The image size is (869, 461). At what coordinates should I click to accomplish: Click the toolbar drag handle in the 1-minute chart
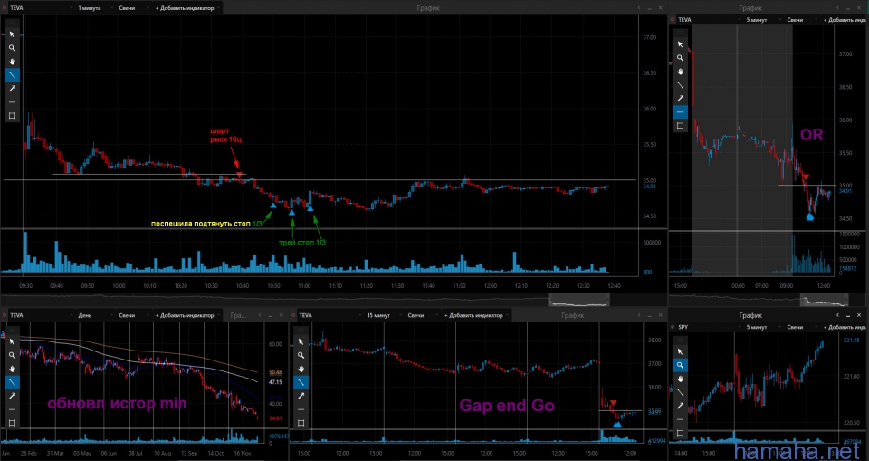(x=12, y=24)
